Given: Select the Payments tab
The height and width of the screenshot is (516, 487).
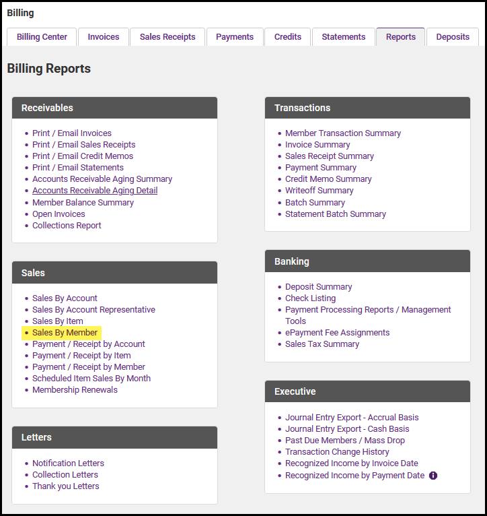Looking at the screenshot, I should (235, 37).
